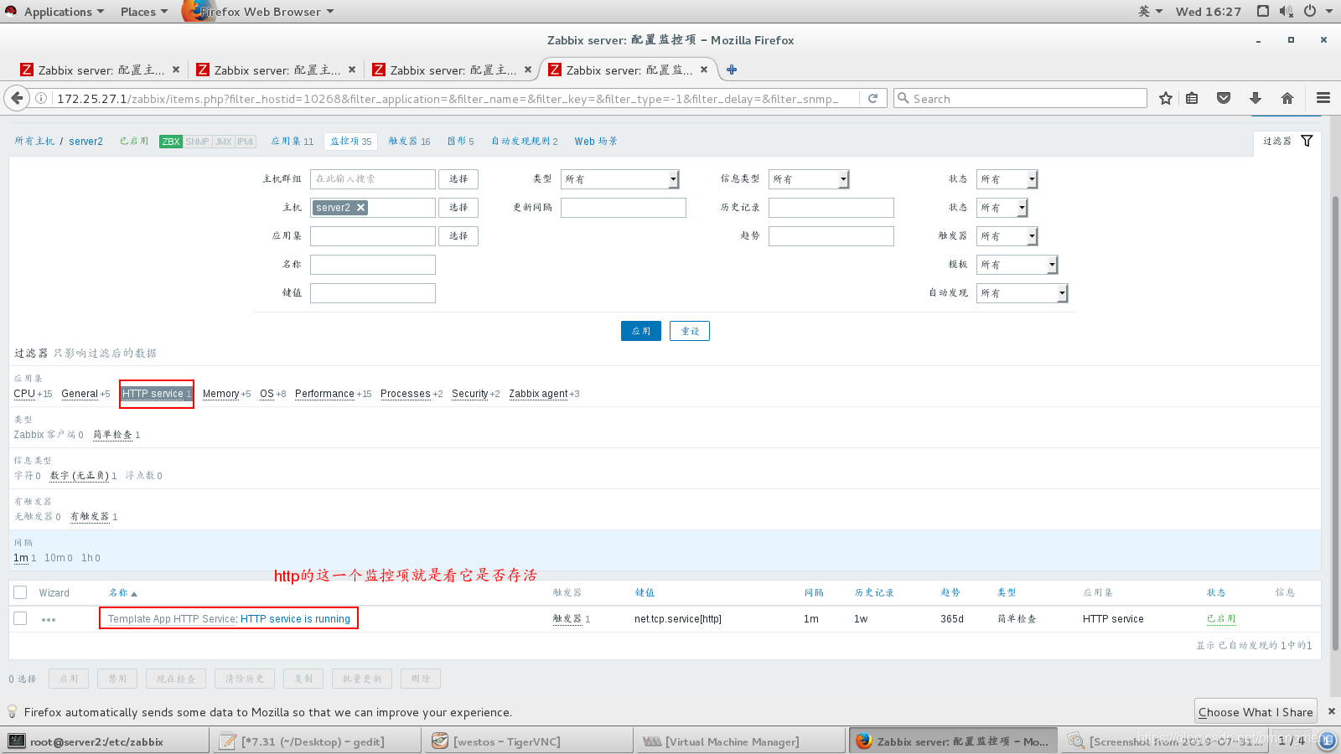Click 选择 button next to 主机群组
Image resolution: width=1341 pixels, height=754 pixels.
pyautogui.click(x=458, y=179)
